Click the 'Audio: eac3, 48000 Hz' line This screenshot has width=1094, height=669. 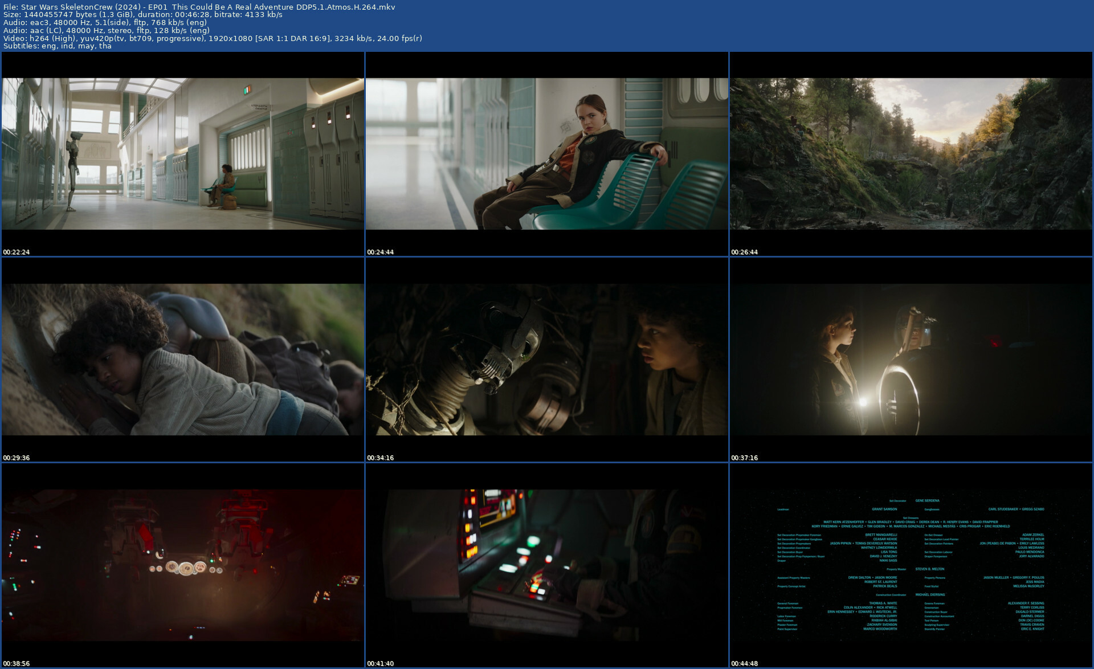tap(105, 23)
